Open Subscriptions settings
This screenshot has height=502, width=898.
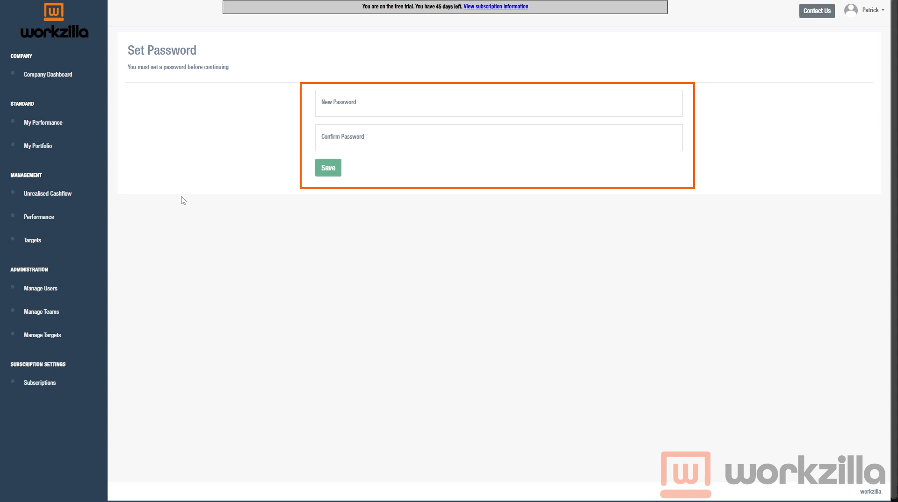click(x=40, y=383)
